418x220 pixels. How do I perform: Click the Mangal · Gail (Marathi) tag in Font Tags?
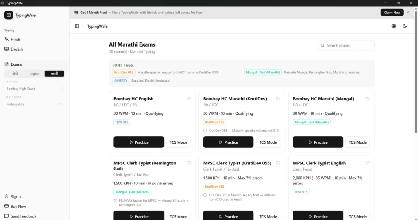pyautogui.click(x=262, y=73)
